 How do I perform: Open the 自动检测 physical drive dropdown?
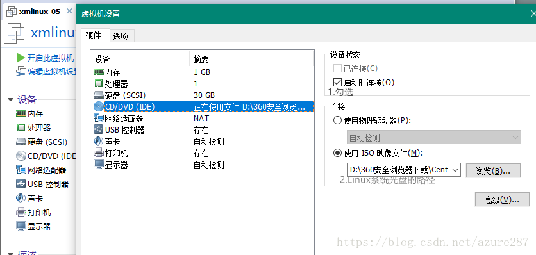point(434,137)
